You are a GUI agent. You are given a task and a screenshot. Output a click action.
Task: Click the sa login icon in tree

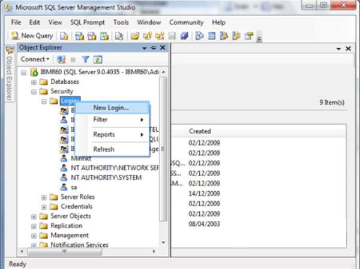[x=64, y=187]
